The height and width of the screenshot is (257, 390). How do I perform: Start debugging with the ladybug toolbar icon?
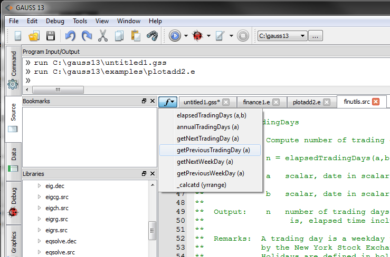[x=198, y=36]
